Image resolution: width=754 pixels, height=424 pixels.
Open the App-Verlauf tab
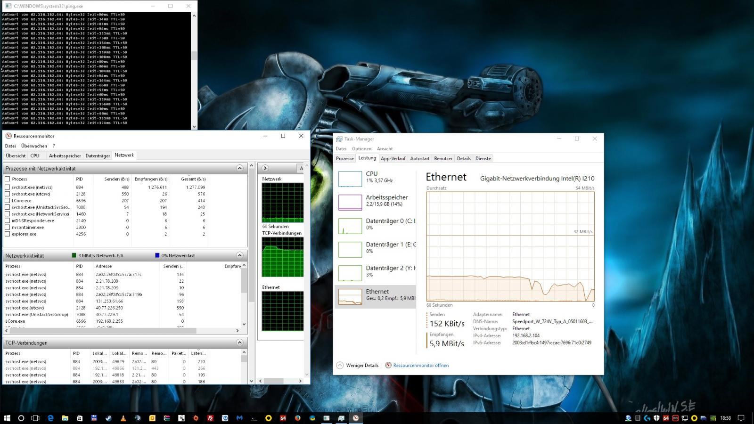click(x=393, y=158)
